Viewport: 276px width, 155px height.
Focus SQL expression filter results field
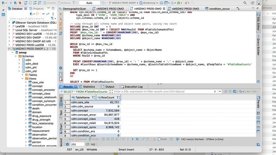(163, 92)
